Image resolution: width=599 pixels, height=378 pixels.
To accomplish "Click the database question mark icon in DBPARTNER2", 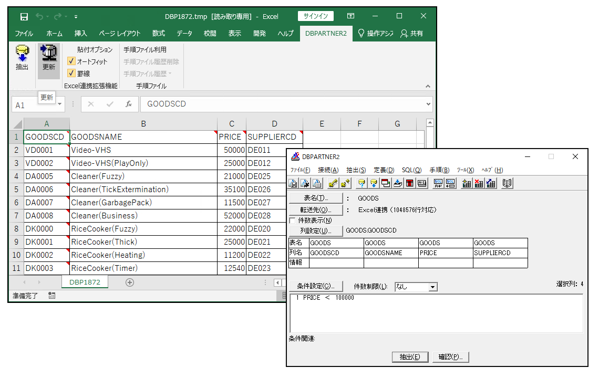I will [362, 183].
